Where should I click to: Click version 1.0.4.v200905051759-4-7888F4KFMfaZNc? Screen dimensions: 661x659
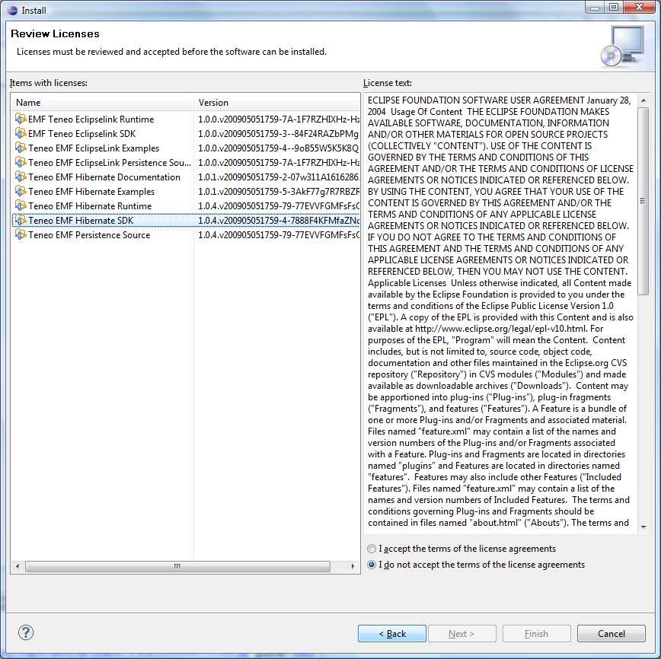pos(278,221)
